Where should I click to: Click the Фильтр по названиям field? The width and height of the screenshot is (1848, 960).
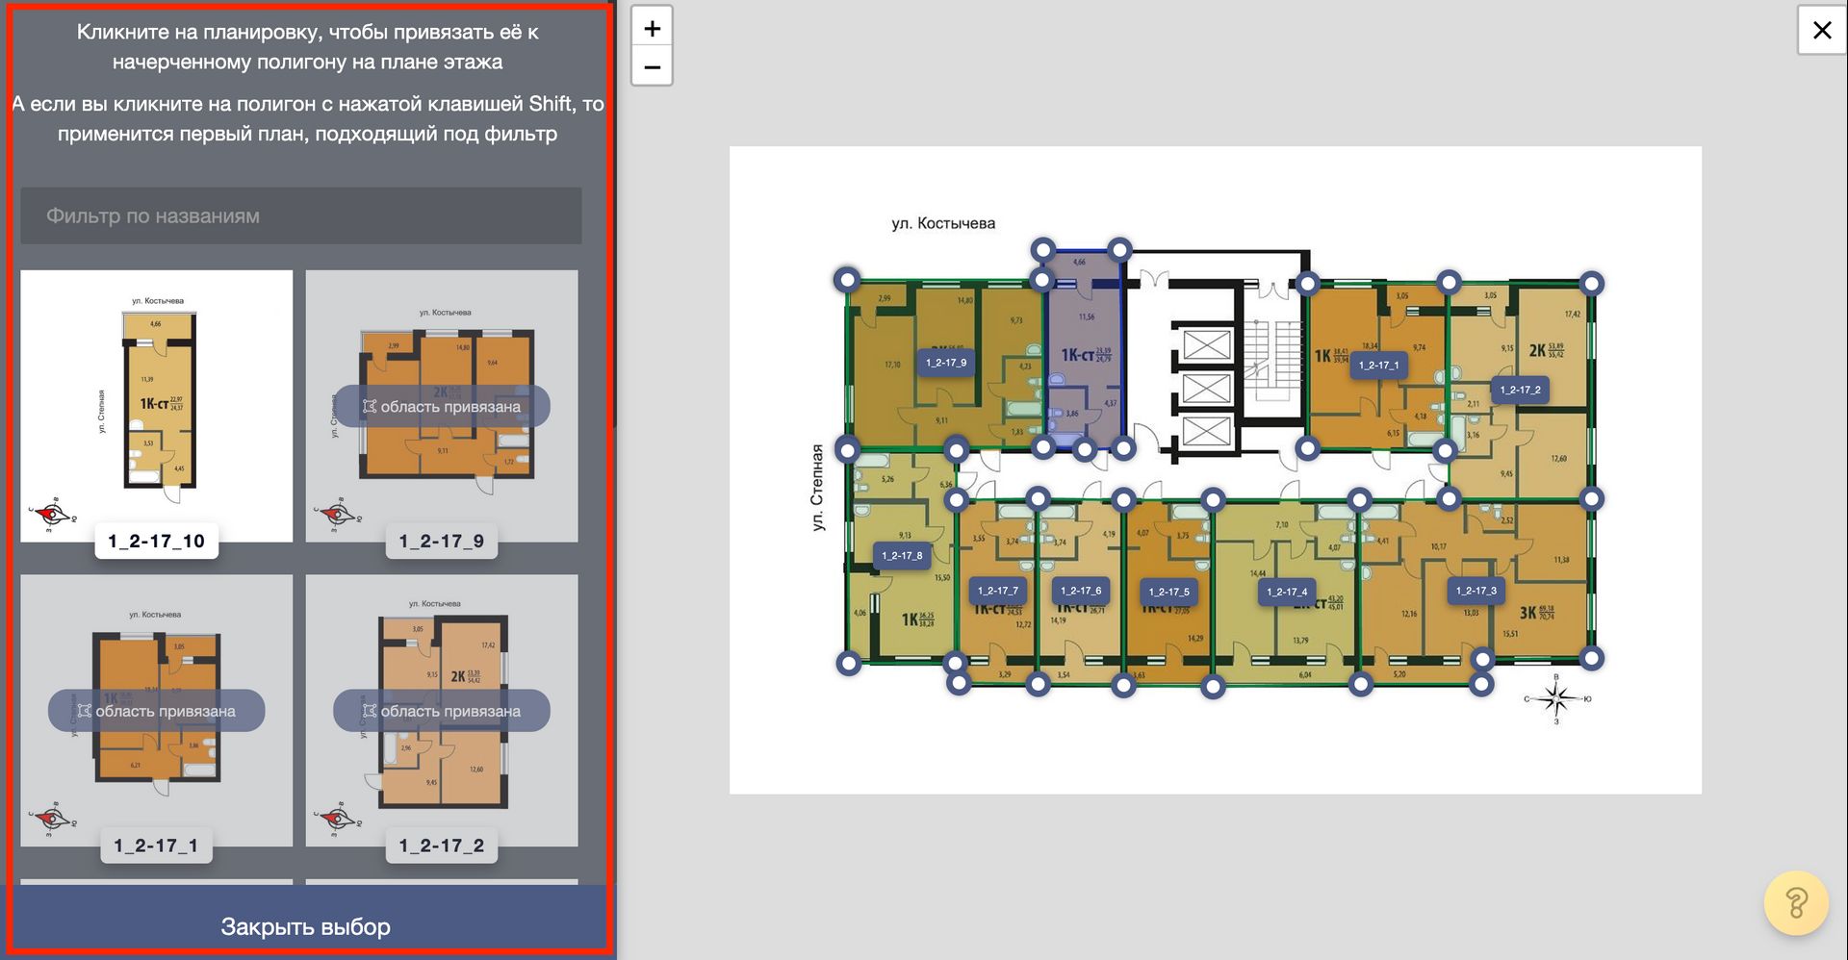301,215
